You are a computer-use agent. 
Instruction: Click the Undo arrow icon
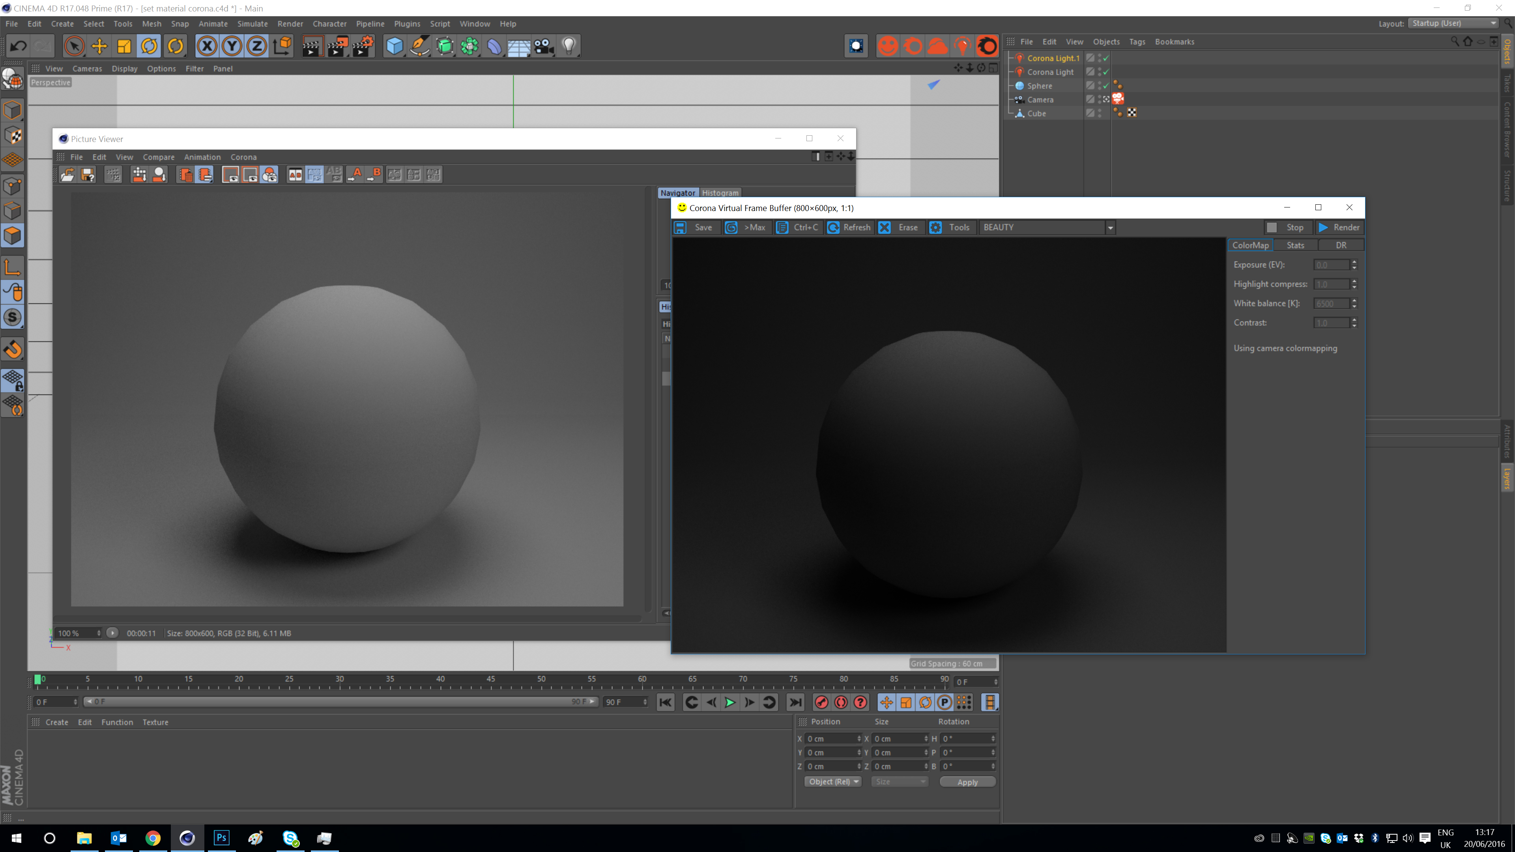pos(18,46)
